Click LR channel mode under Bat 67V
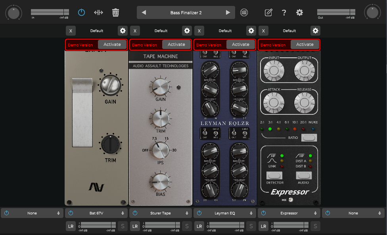 coord(71,226)
